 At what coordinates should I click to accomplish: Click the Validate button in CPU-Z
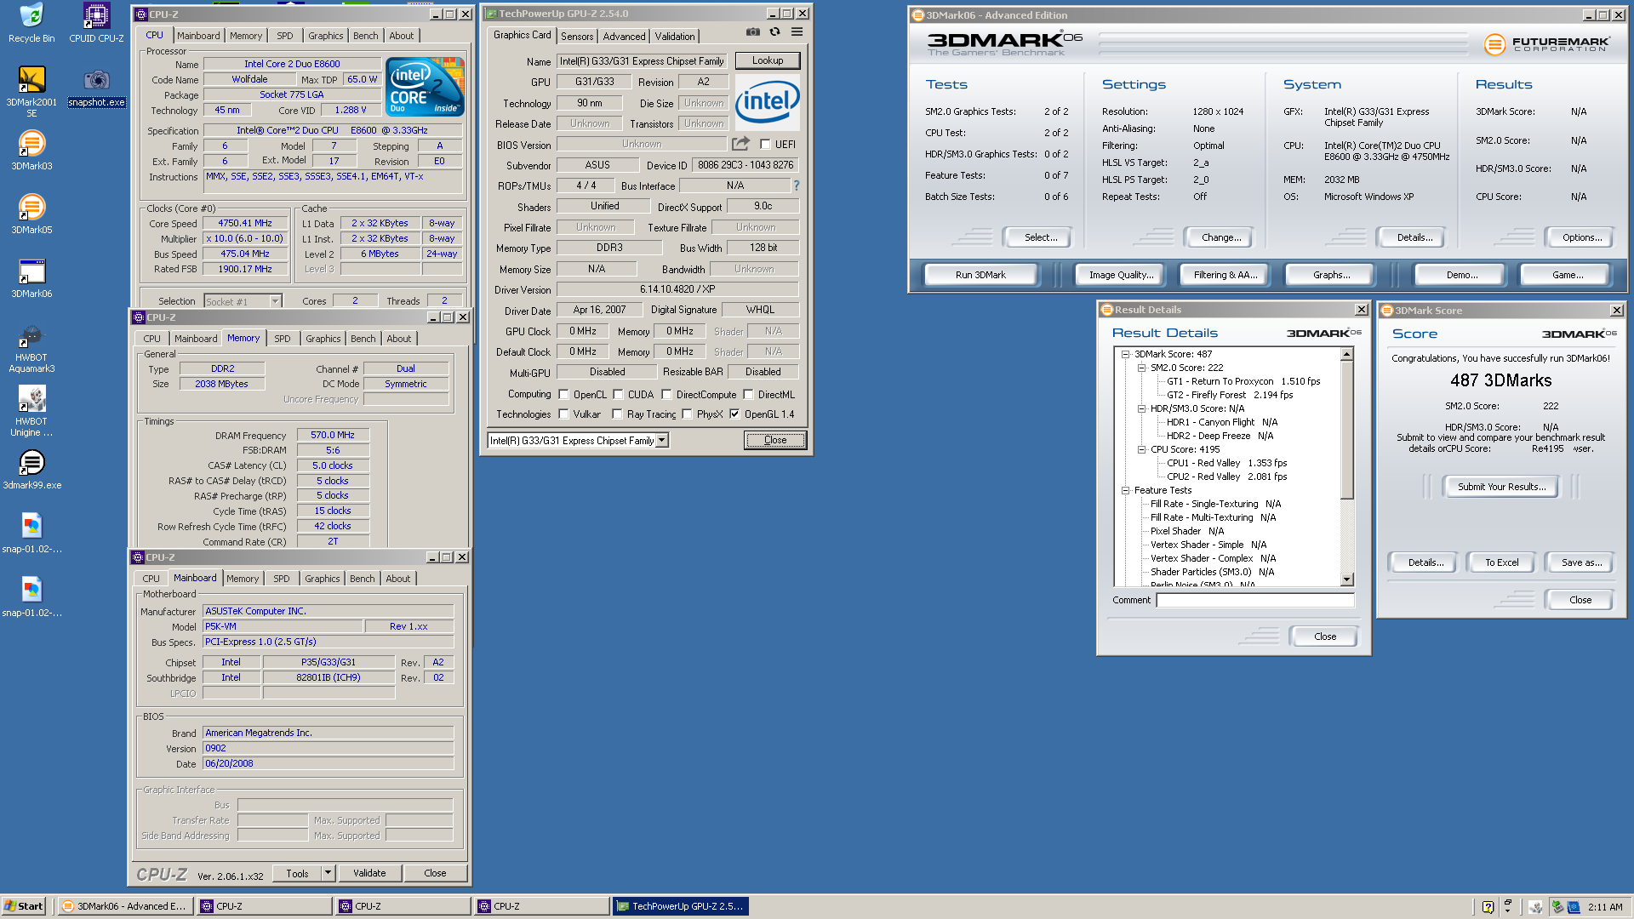[369, 873]
